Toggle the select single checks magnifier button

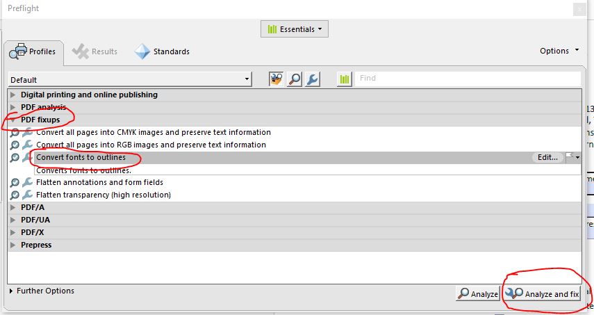[295, 79]
